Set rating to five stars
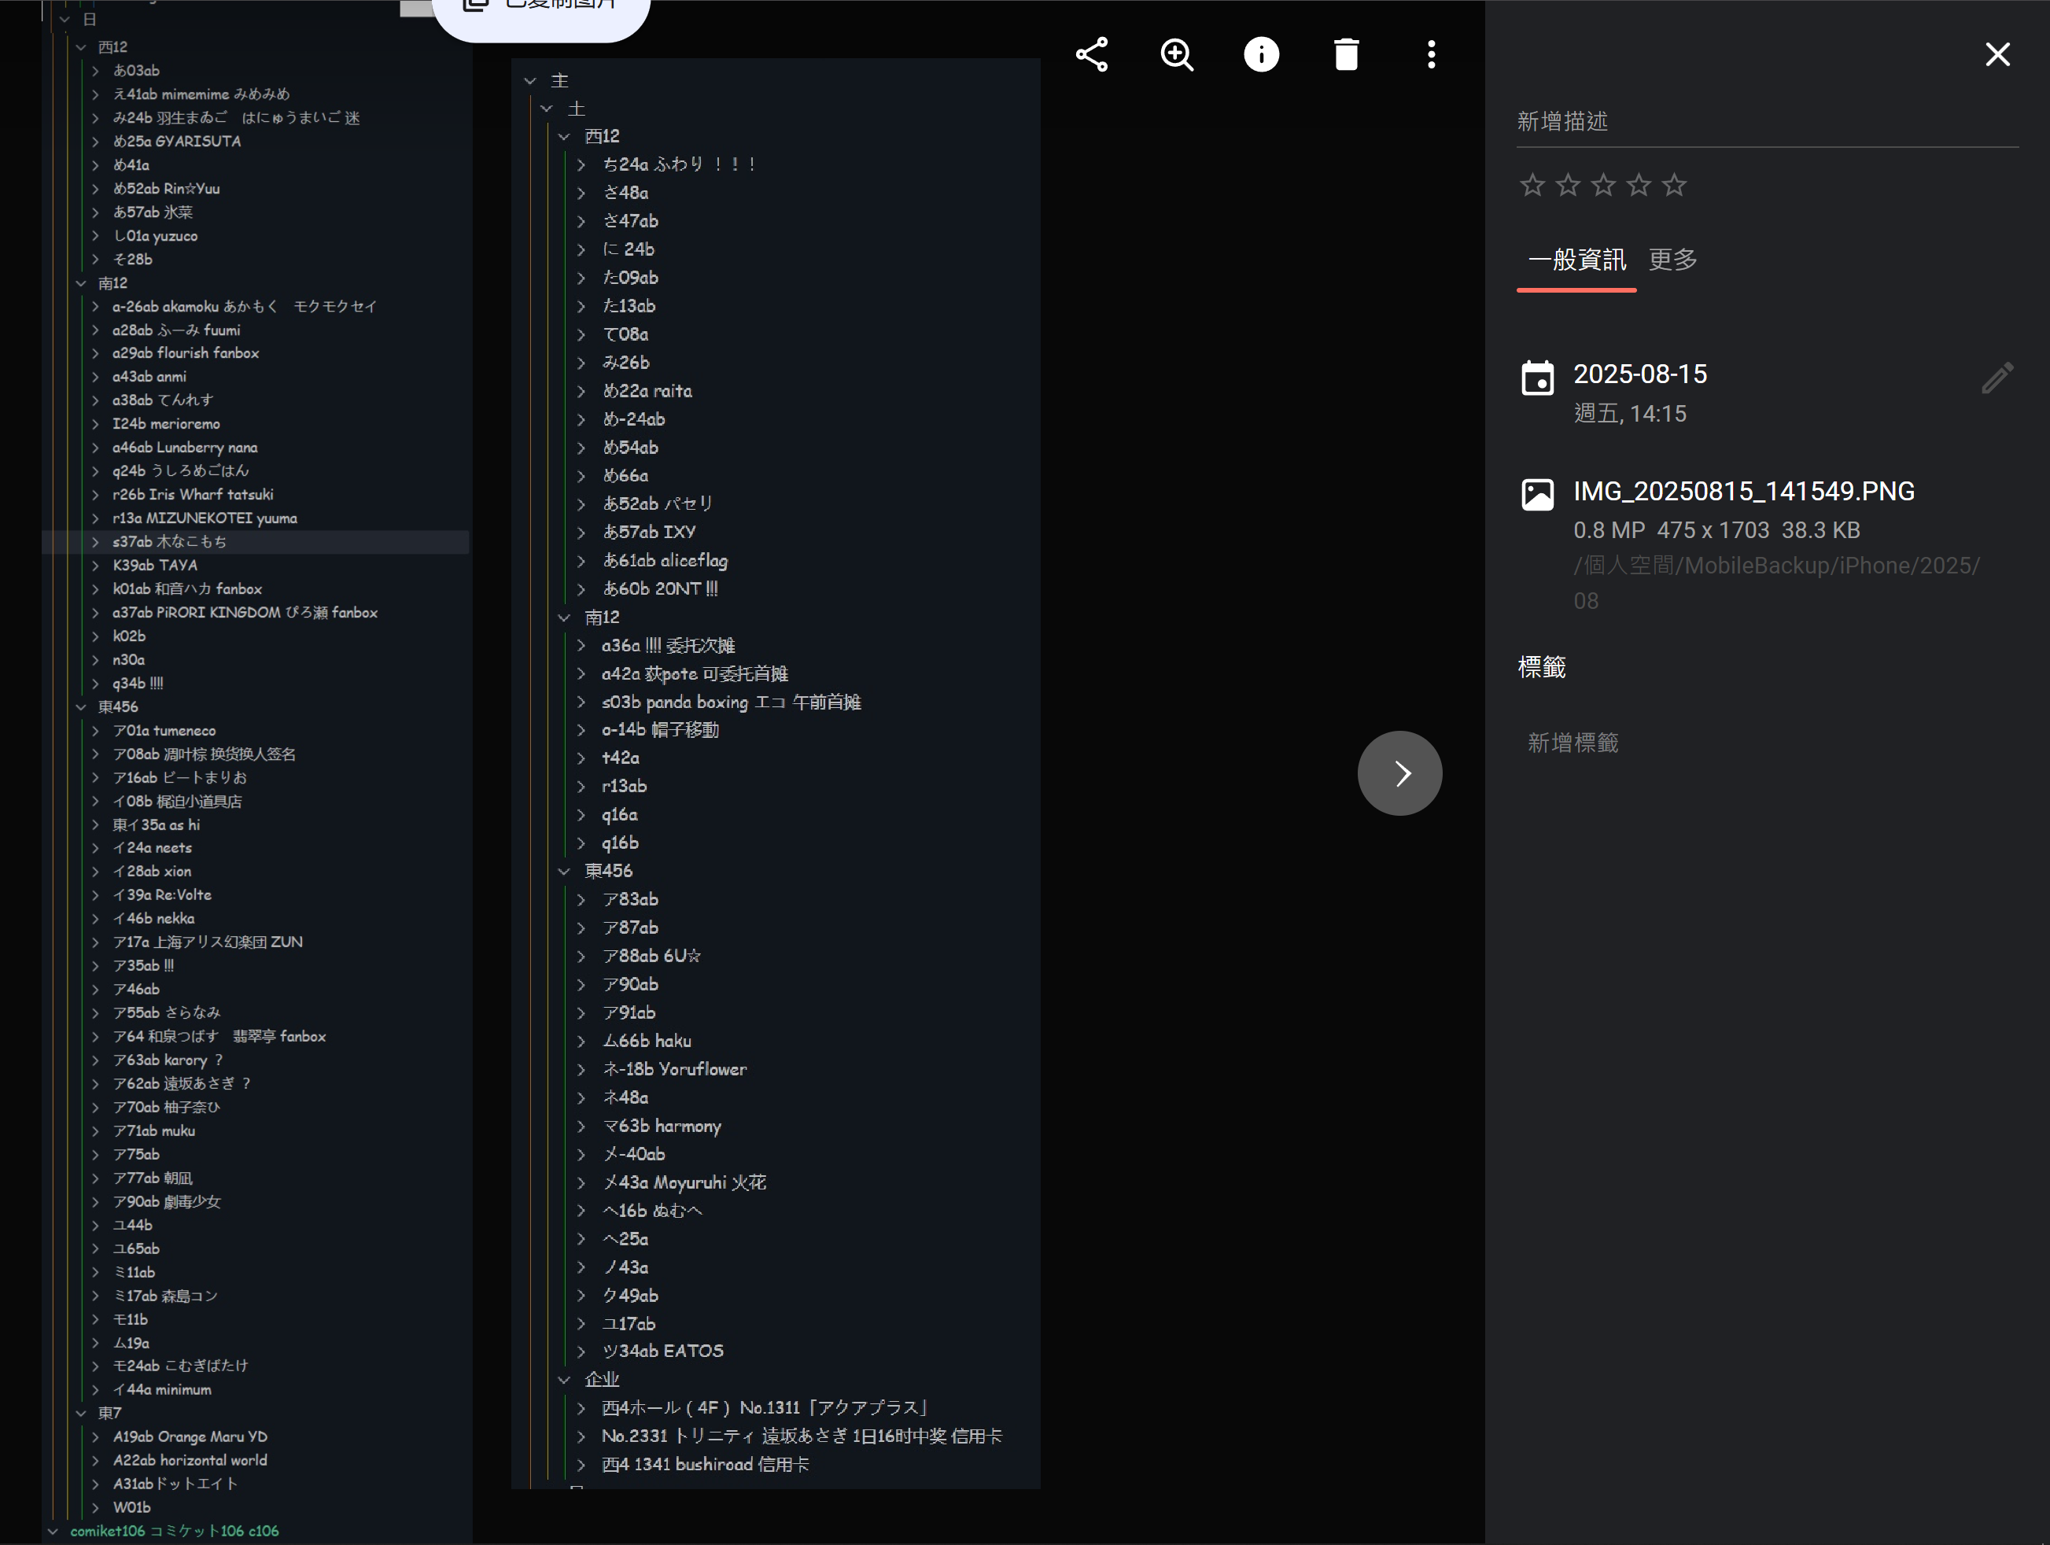The image size is (2050, 1545). point(1674,186)
